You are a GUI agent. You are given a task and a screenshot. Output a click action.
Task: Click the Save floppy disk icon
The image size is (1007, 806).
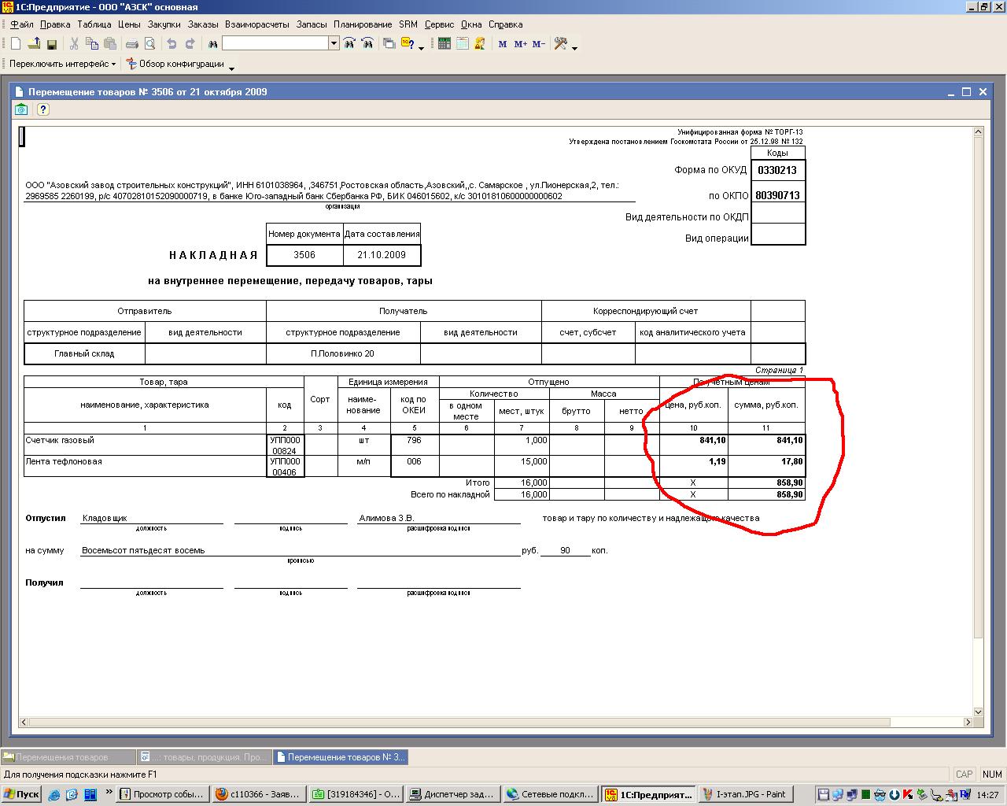(x=52, y=44)
